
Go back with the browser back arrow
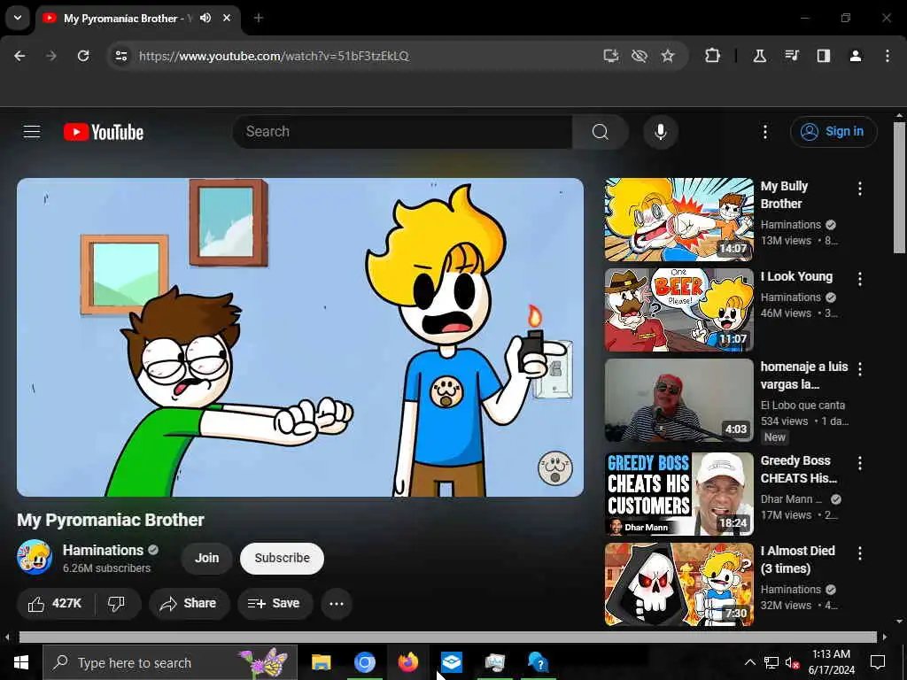(x=19, y=56)
